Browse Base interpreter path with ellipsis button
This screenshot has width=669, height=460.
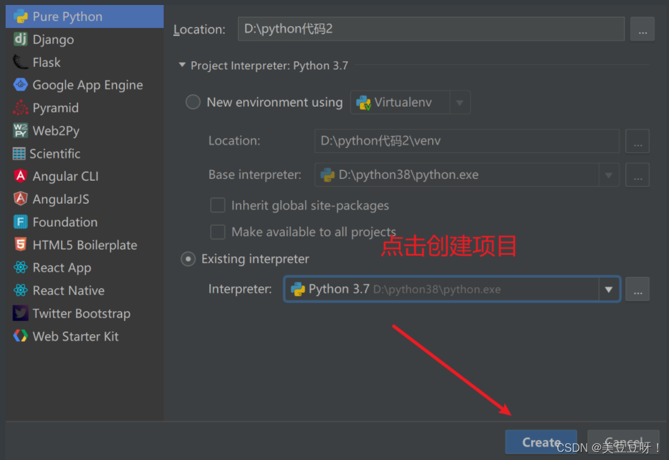[637, 175]
